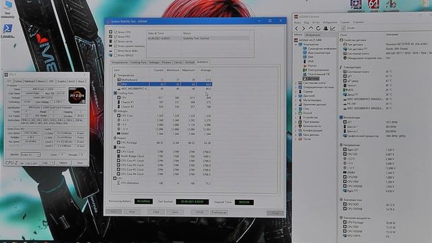Open the Report button in AIDA64 toolbar
Screen dimensions: 432x243
(348, 28)
